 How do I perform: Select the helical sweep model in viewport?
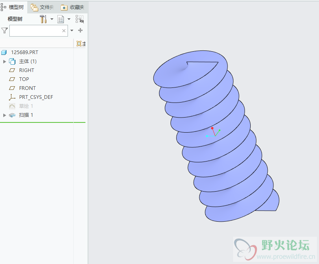point(216,136)
